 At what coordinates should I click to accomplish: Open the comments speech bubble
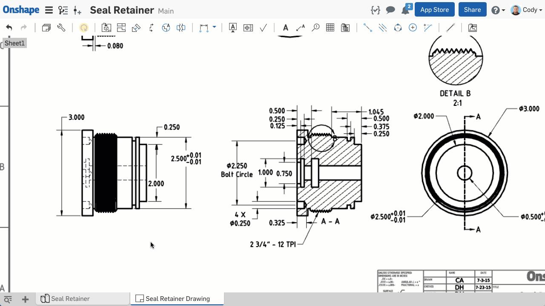point(390,10)
